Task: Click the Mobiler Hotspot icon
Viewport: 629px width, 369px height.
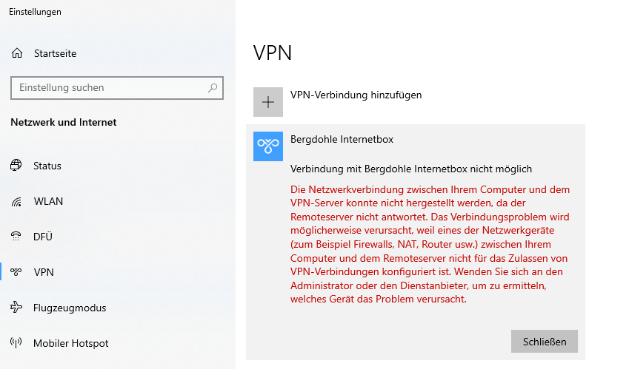Action: click(16, 343)
